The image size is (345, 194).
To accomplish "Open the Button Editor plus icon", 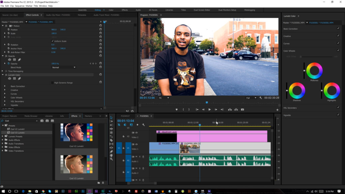I will 277,110.
